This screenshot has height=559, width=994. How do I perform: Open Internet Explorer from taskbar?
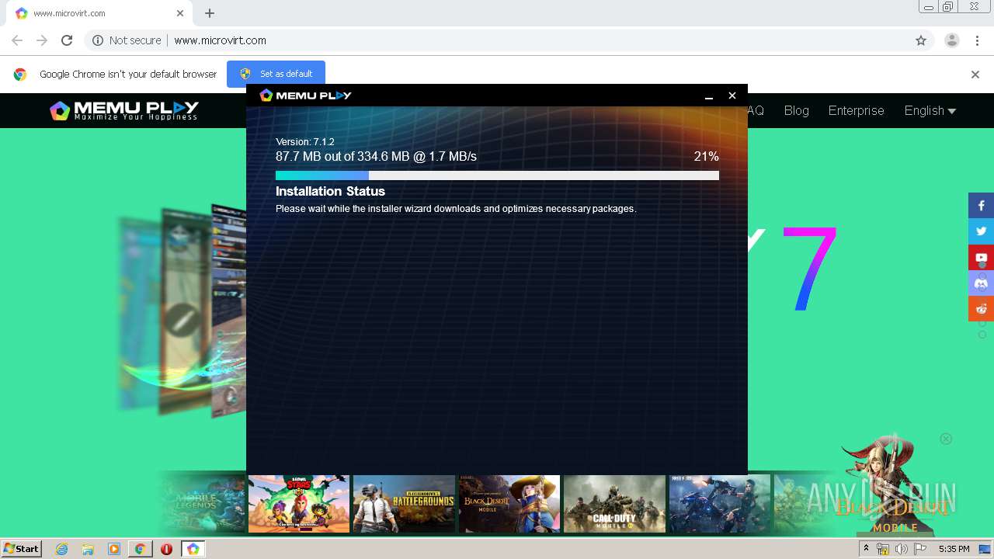62,549
